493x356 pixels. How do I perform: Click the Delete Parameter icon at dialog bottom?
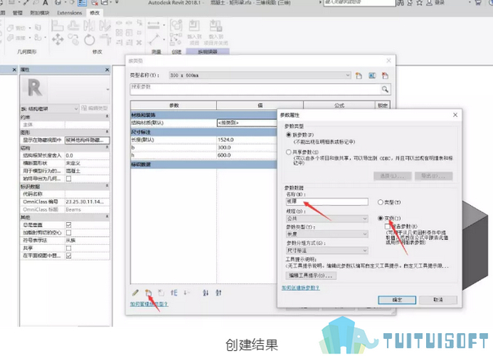point(161,293)
